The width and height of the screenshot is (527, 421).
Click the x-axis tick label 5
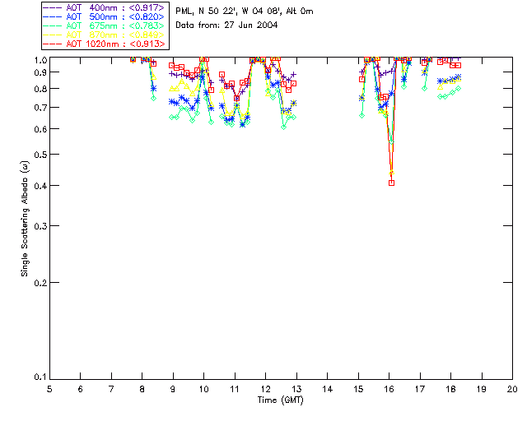point(49,389)
